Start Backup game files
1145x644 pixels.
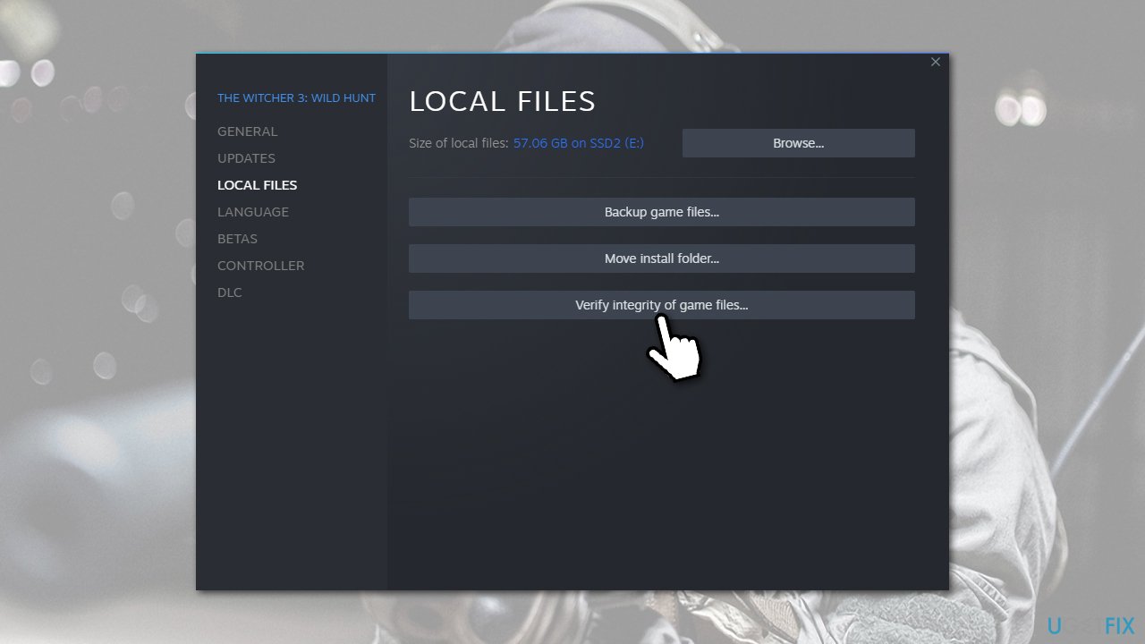[x=662, y=212]
